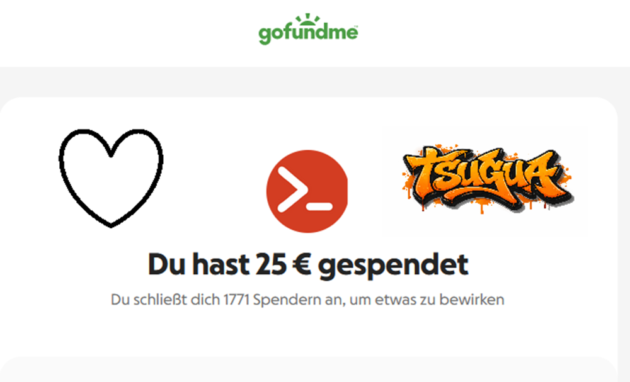Click the "25 €" amount in the heading
This screenshot has height=382, width=630.
[283, 265]
